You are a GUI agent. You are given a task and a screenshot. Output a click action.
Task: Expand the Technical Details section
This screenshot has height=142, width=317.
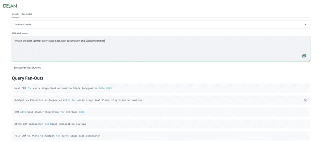click(x=161, y=24)
